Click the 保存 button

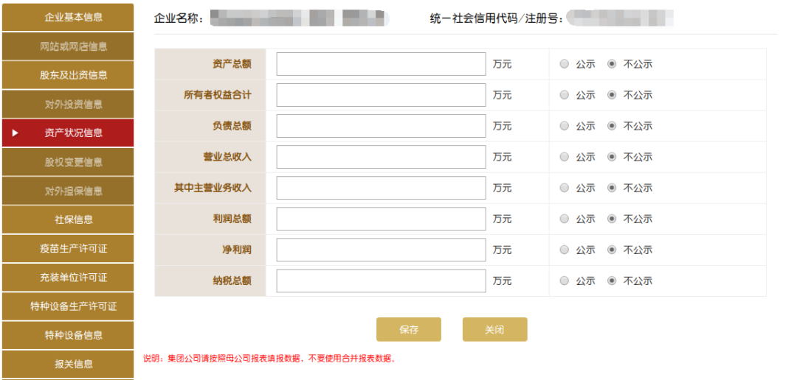pos(409,329)
